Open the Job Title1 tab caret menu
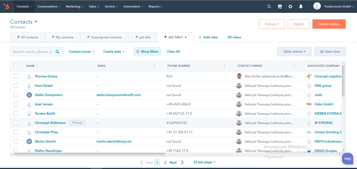This screenshot has width=357, height=169. [x=186, y=37]
